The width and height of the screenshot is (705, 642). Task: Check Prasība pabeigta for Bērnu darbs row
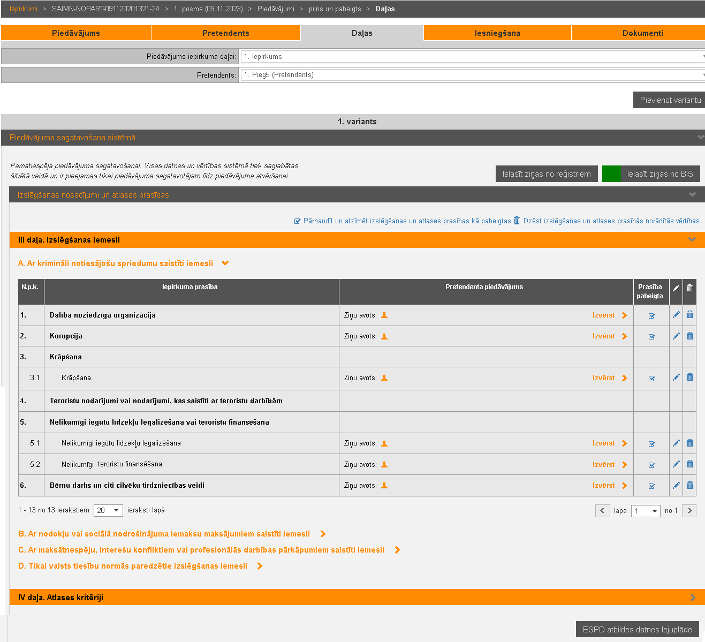(651, 486)
